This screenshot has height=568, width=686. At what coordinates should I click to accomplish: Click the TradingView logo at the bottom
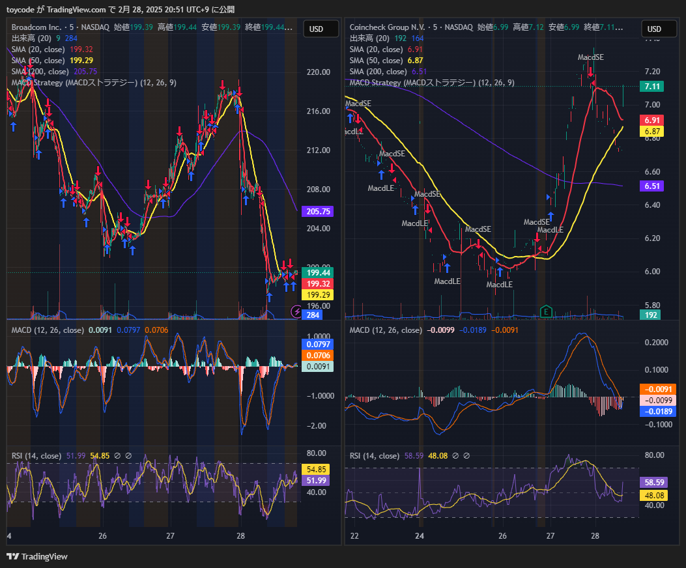[37, 557]
